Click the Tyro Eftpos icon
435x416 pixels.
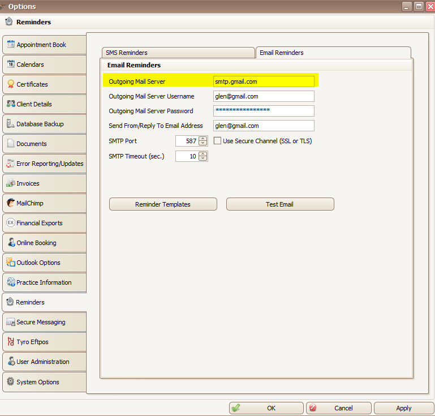tap(11, 342)
